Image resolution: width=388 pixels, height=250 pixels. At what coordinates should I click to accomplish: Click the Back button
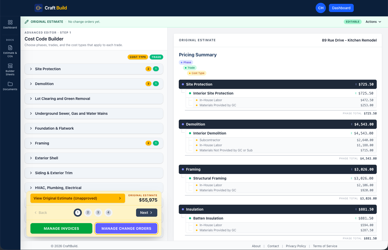(x=41, y=213)
